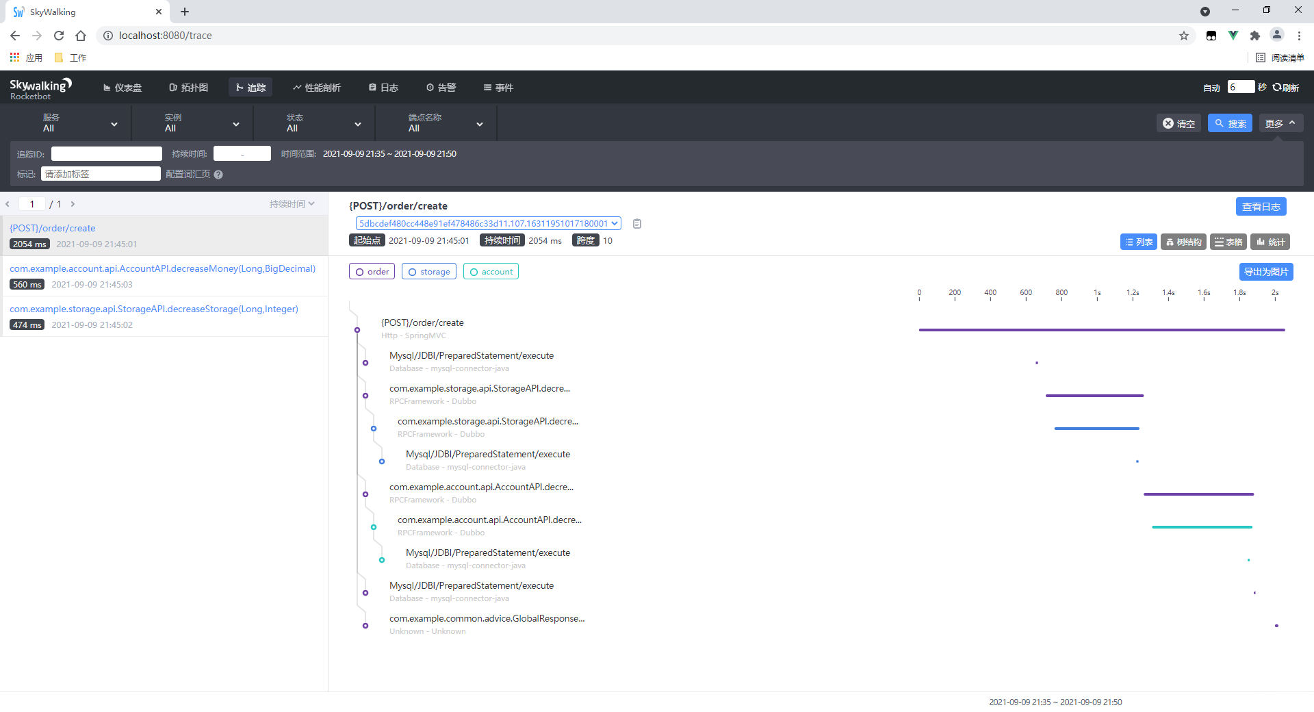Open the apps bookmark shortcut

[x=26, y=58]
